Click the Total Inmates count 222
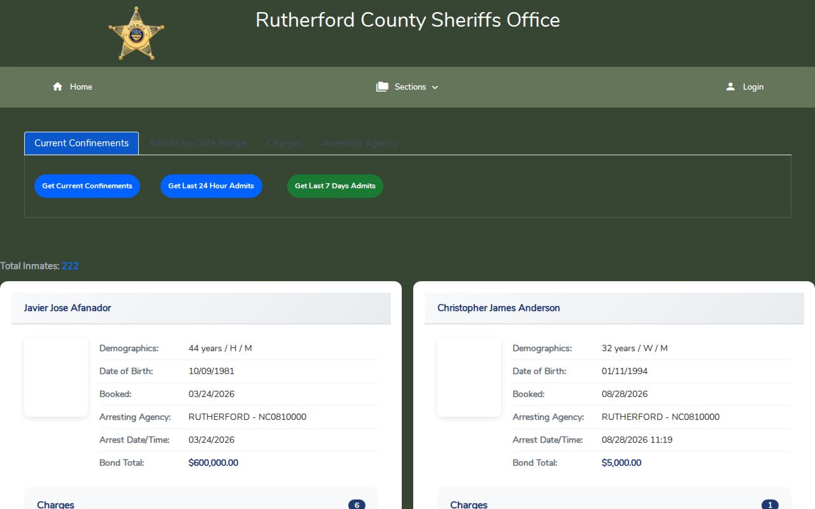This screenshot has height=509, width=815. click(x=70, y=266)
